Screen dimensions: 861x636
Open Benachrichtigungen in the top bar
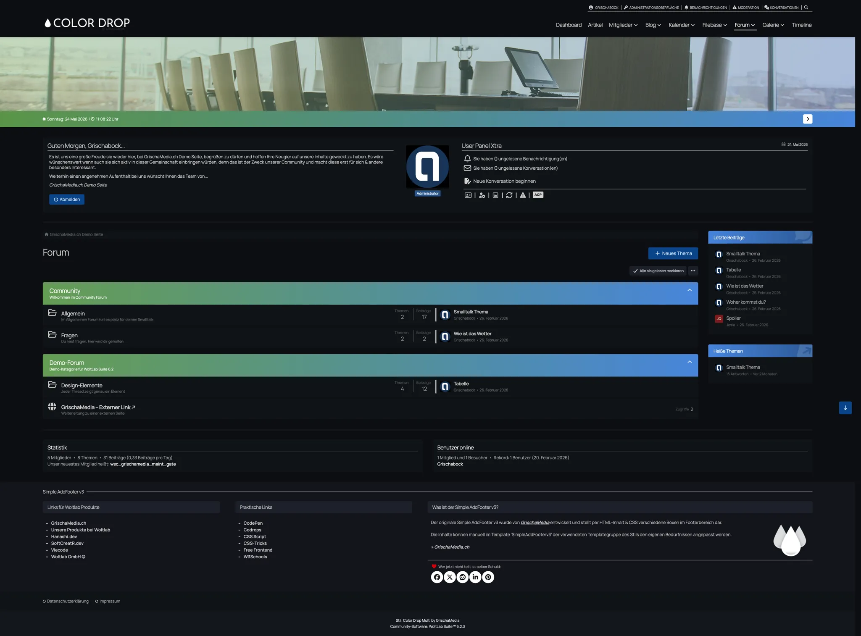[x=706, y=8]
